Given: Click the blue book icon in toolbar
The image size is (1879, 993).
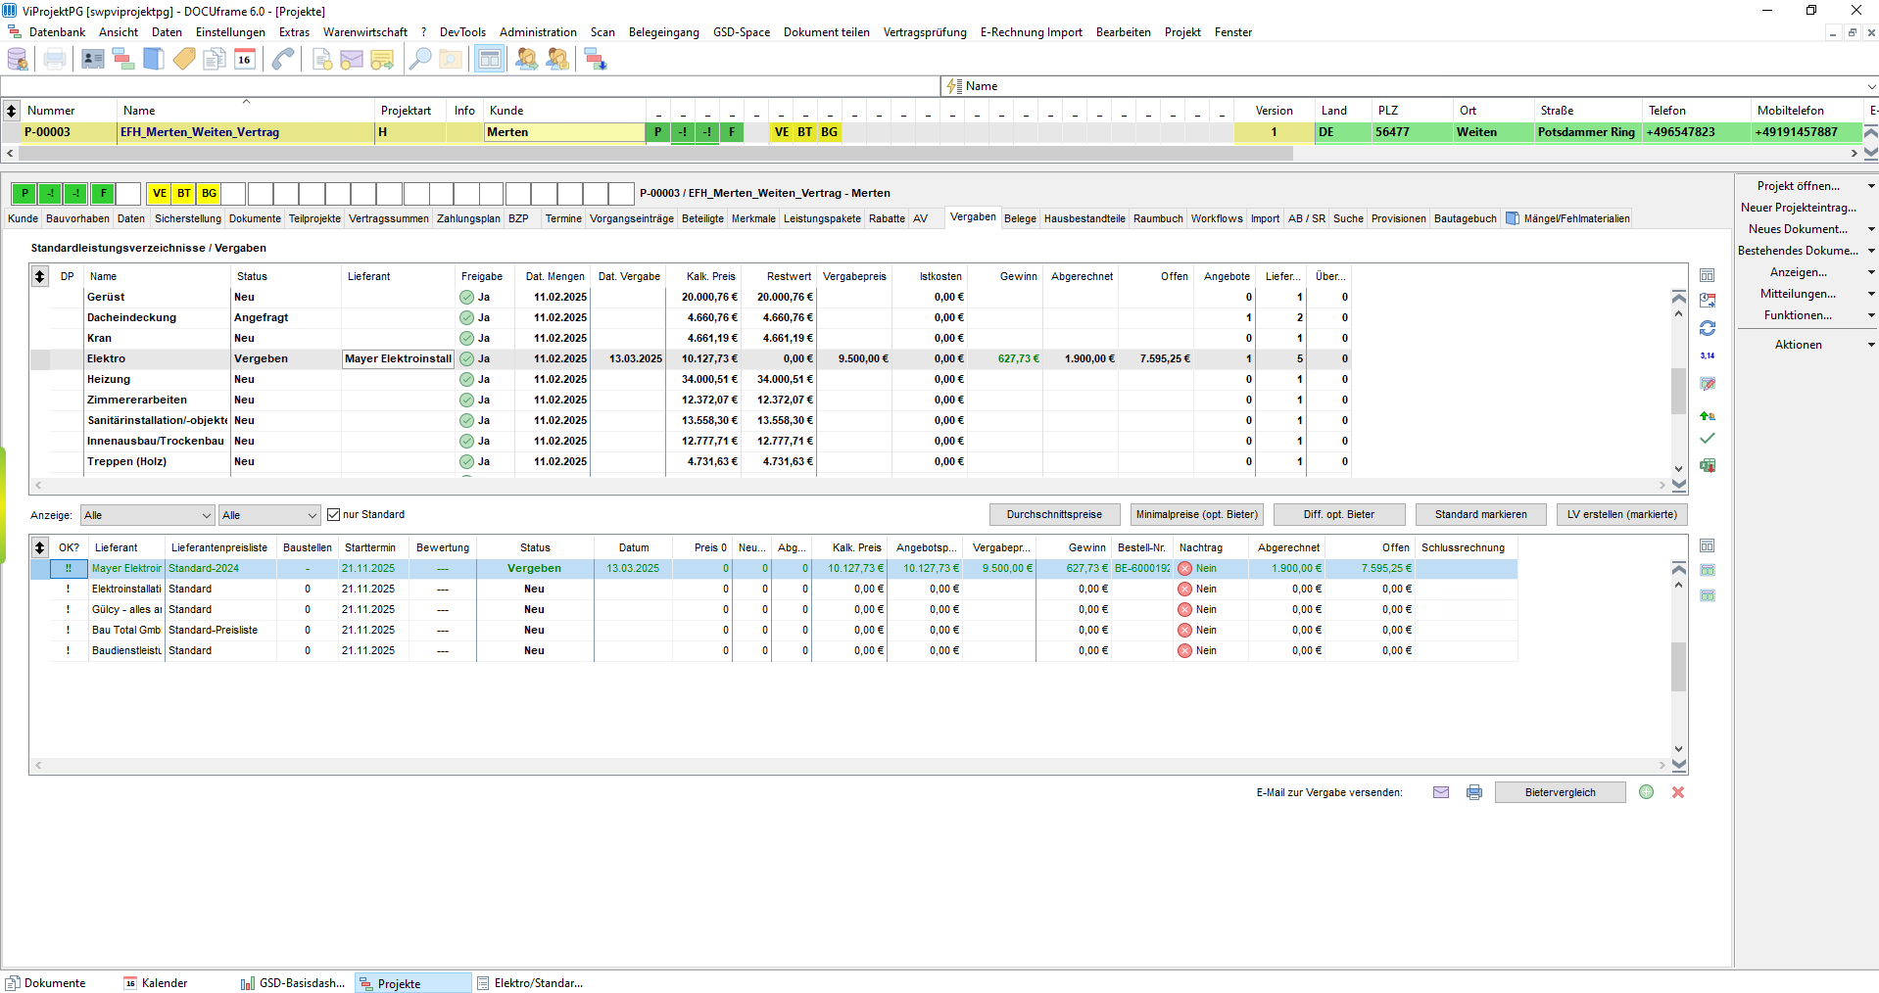Looking at the screenshot, I should coord(154,59).
